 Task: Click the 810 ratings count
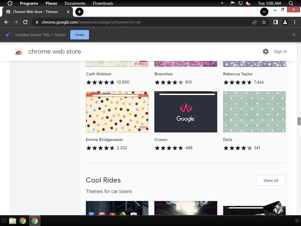(x=188, y=82)
